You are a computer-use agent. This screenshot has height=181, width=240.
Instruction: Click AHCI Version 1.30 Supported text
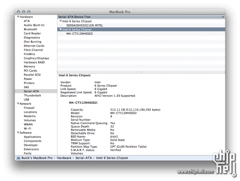pyautogui.click(x=115, y=96)
